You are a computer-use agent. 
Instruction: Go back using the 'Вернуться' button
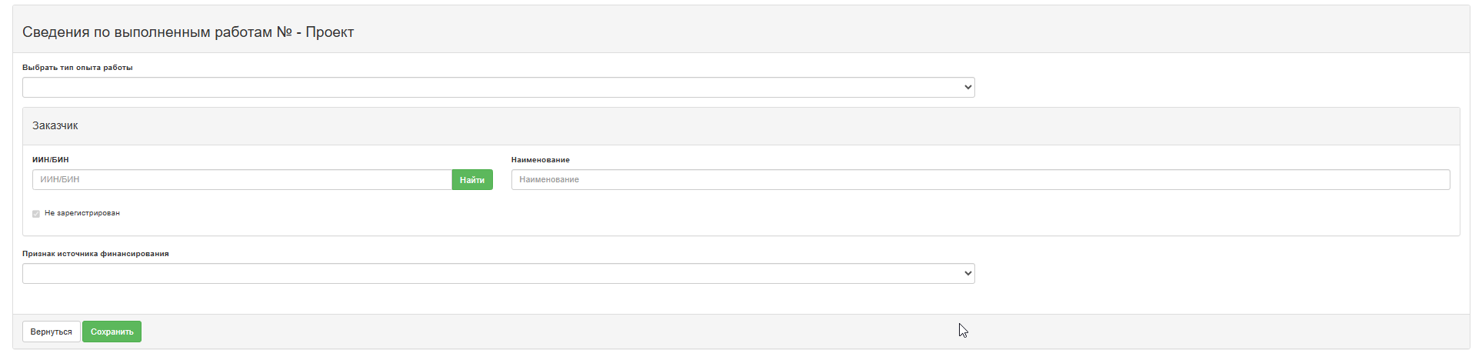click(52, 332)
